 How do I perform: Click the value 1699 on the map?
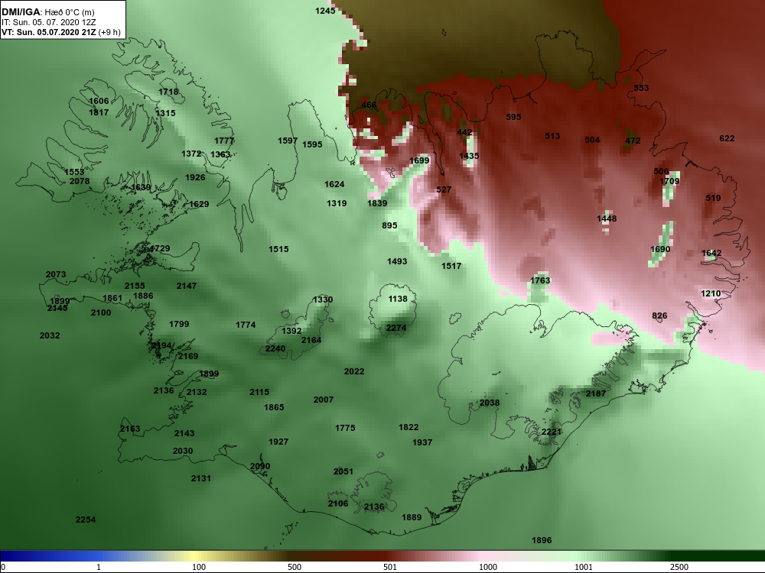pos(419,160)
